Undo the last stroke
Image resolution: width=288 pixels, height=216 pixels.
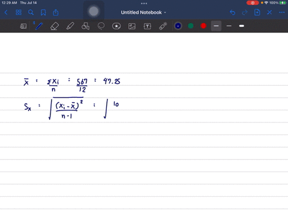pos(232,13)
